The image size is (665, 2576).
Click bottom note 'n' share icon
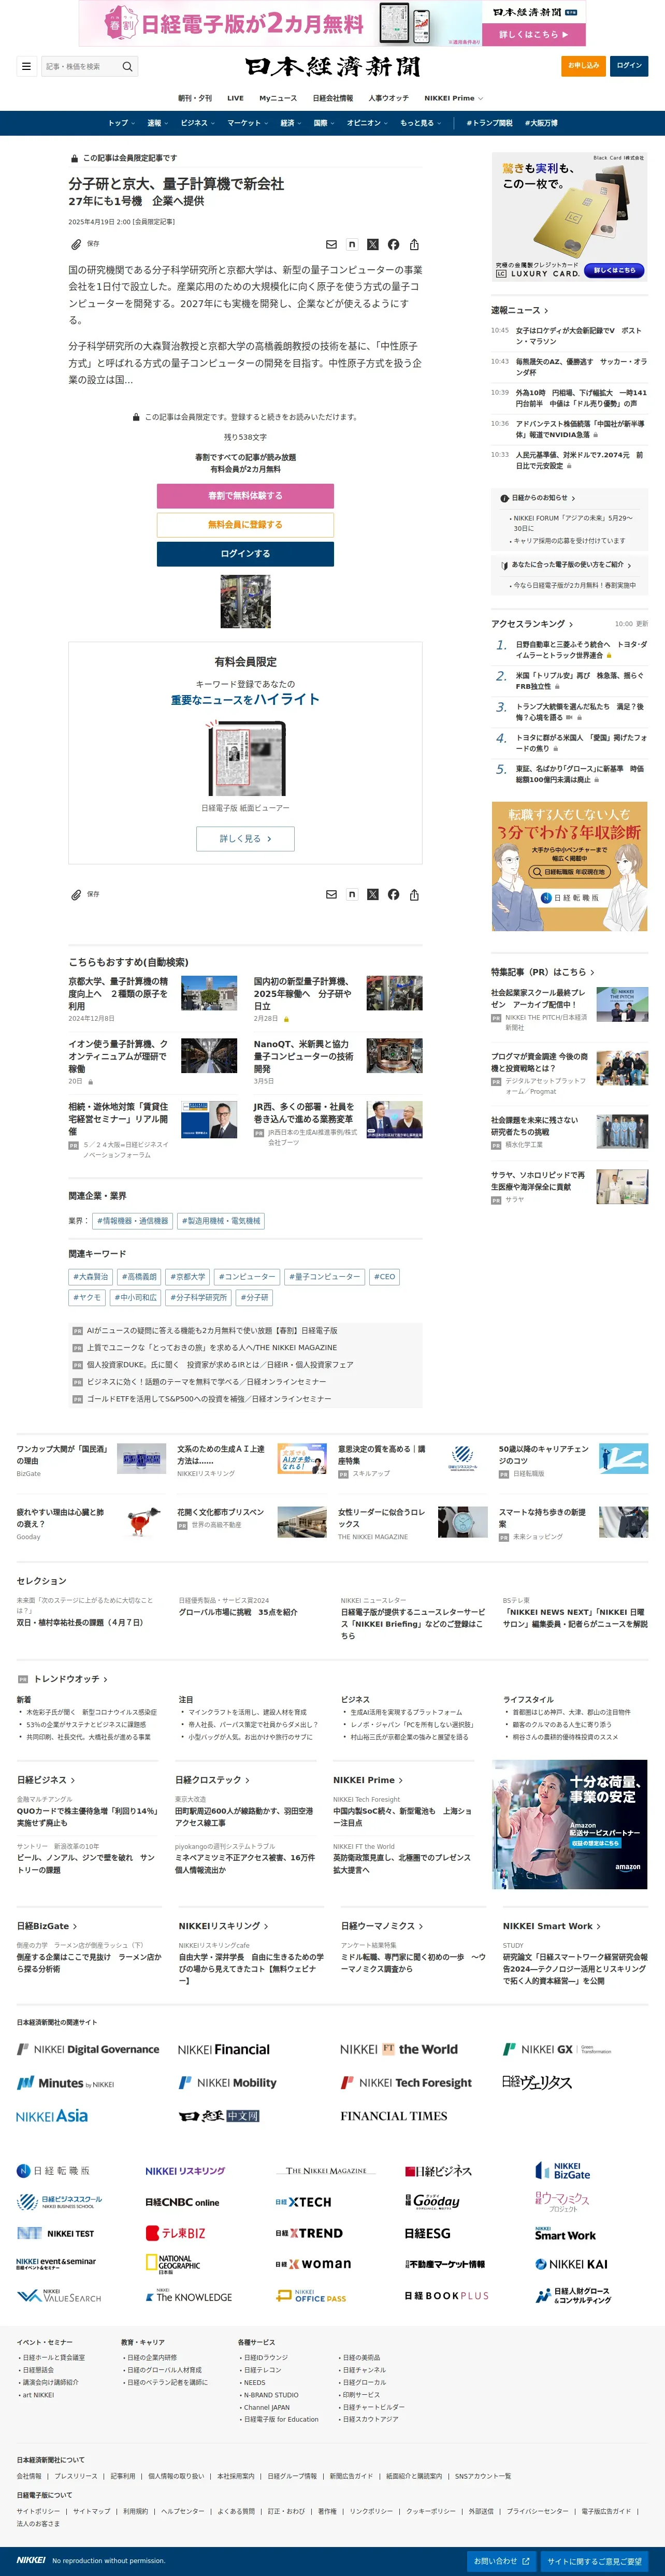click(x=352, y=895)
